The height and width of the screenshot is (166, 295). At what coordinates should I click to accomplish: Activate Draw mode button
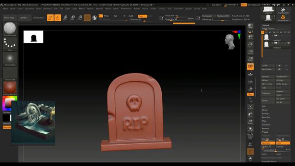(58, 18)
